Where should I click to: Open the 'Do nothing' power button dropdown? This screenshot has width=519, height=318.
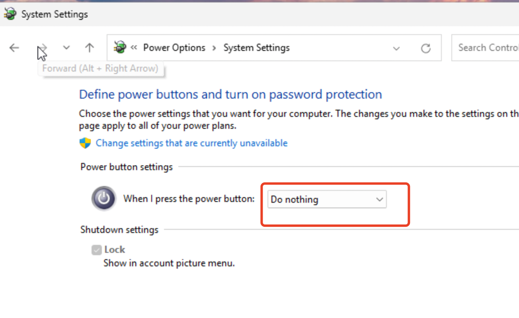327,200
